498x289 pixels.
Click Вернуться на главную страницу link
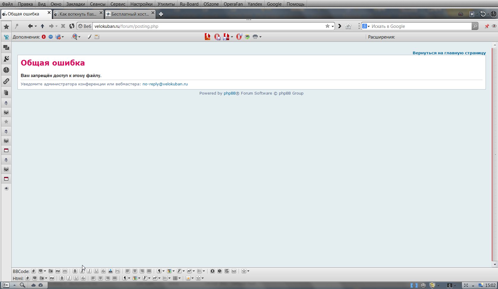click(449, 53)
